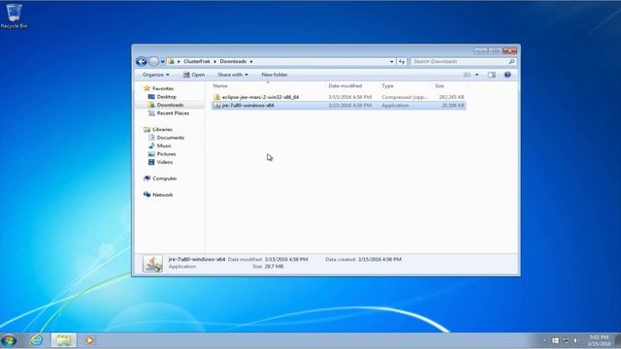Screen dimensions: 621x349
Task: Click the volume speaker tray icon
Action: (x=575, y=340)
